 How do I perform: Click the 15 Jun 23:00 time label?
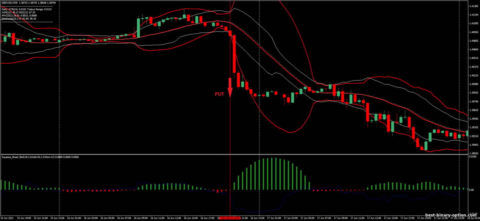57,218
